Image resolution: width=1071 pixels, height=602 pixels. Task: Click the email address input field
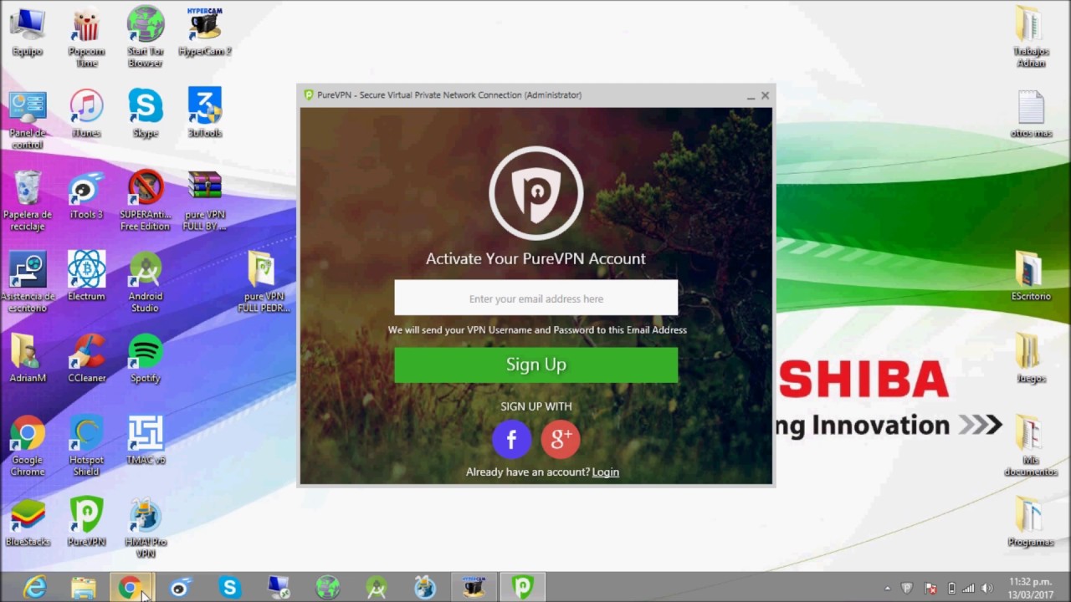click(x=535, y=298)
